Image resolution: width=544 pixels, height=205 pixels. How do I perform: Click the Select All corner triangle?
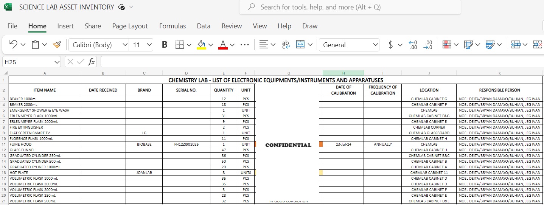pos(5,73)
